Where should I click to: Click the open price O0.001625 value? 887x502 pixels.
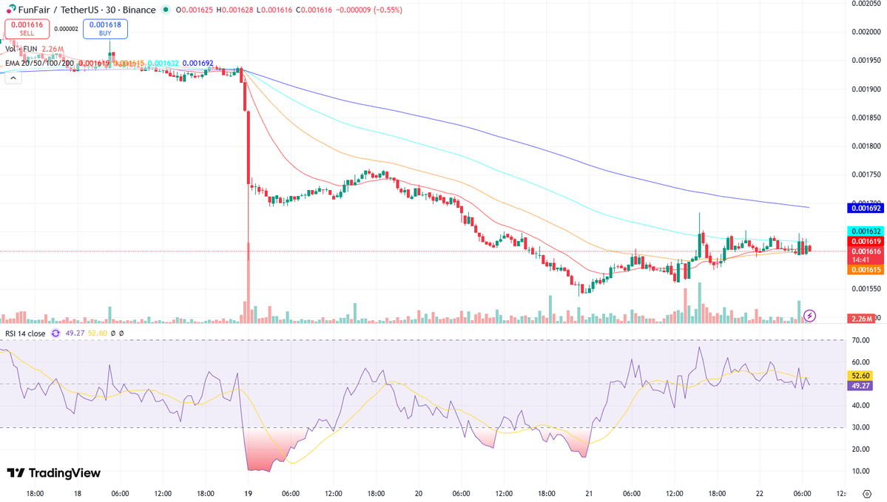(x=194, y=10)
